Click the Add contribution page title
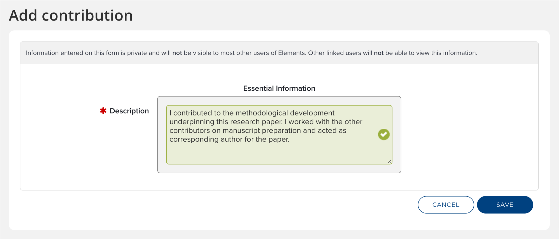Screen dimensions: 559x239 pos(71,16)
